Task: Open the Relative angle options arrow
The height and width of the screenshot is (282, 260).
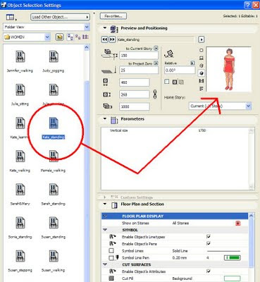Action: 192,63
